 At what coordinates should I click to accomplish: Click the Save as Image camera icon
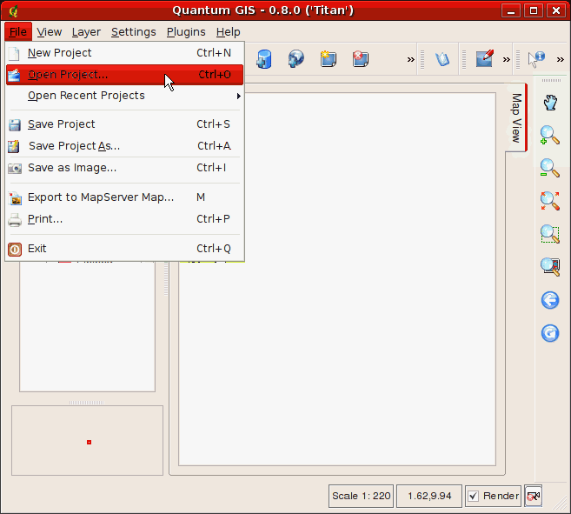tap(15, 169)
